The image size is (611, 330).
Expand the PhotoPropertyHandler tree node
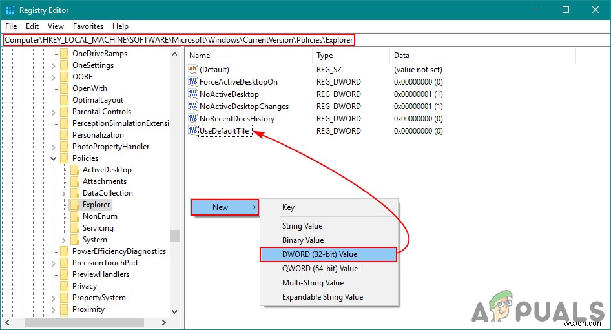tap(54, 147)
